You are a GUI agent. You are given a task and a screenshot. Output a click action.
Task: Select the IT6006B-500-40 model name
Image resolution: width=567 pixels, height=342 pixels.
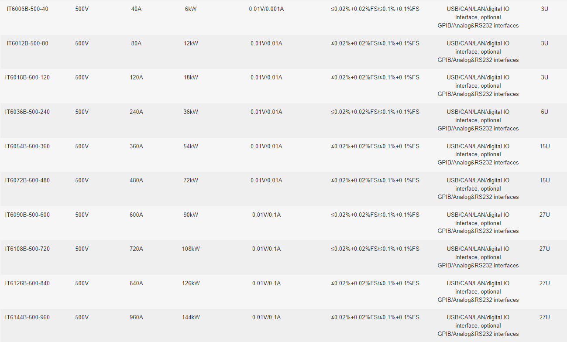(27, 9)
